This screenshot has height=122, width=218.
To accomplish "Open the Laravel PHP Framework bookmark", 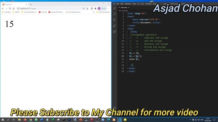I will tap(56, 12).
